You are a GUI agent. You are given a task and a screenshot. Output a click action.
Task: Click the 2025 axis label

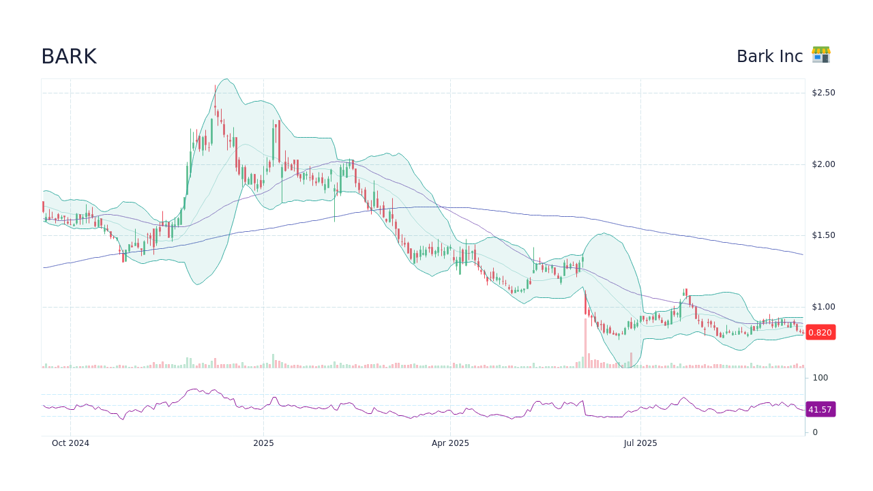tap(264, 443)
